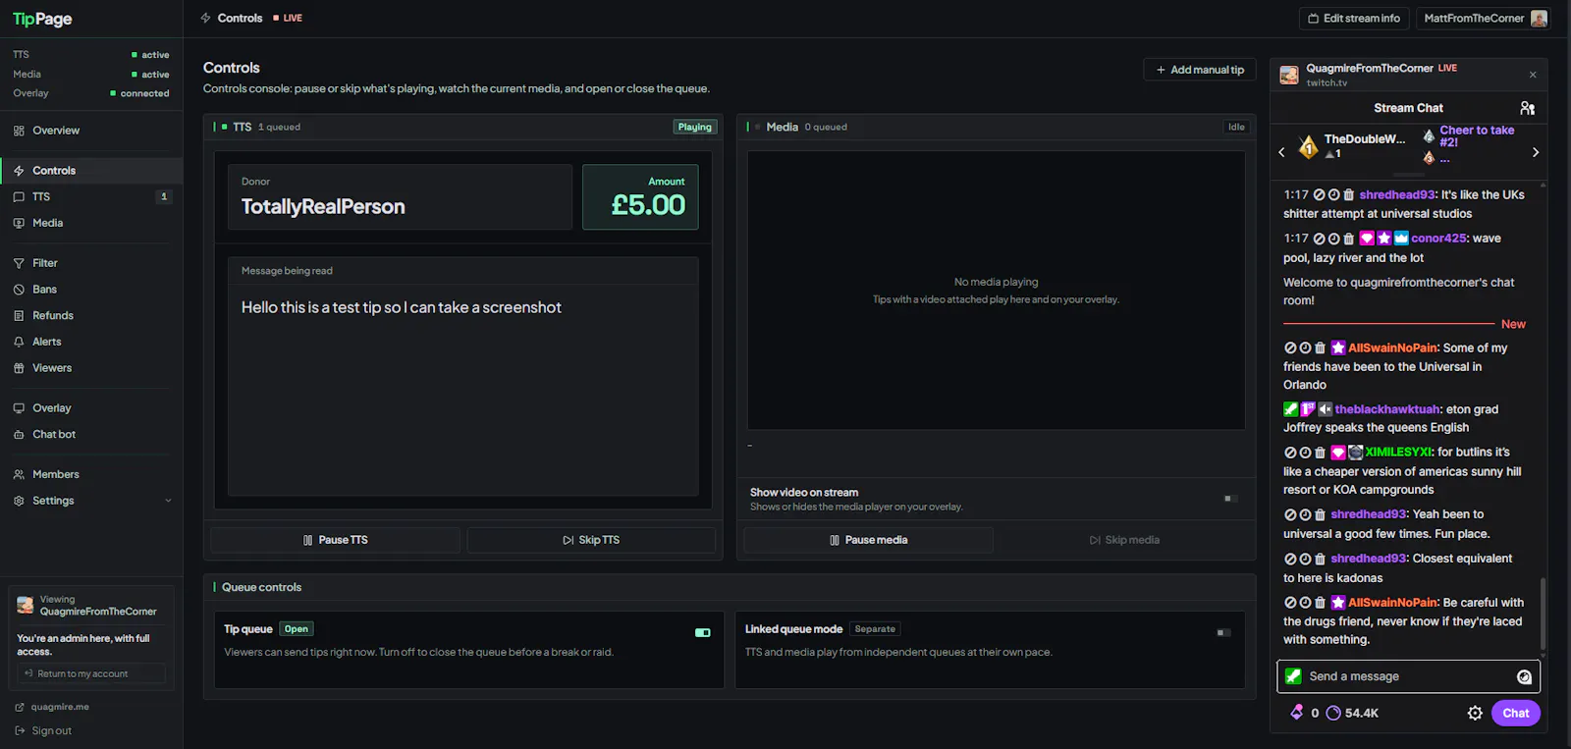The width and height of the screenshot is (1571, 749).
Task: Open the Viewers page
Action: [x=91, y=368]
